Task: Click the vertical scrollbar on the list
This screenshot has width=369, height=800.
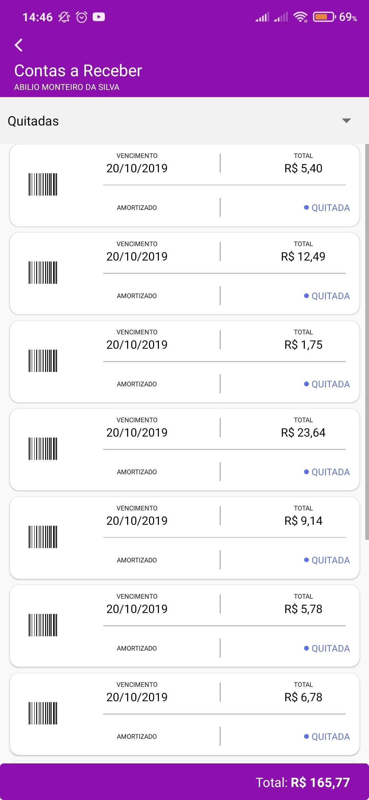Action: click(367, 342)
